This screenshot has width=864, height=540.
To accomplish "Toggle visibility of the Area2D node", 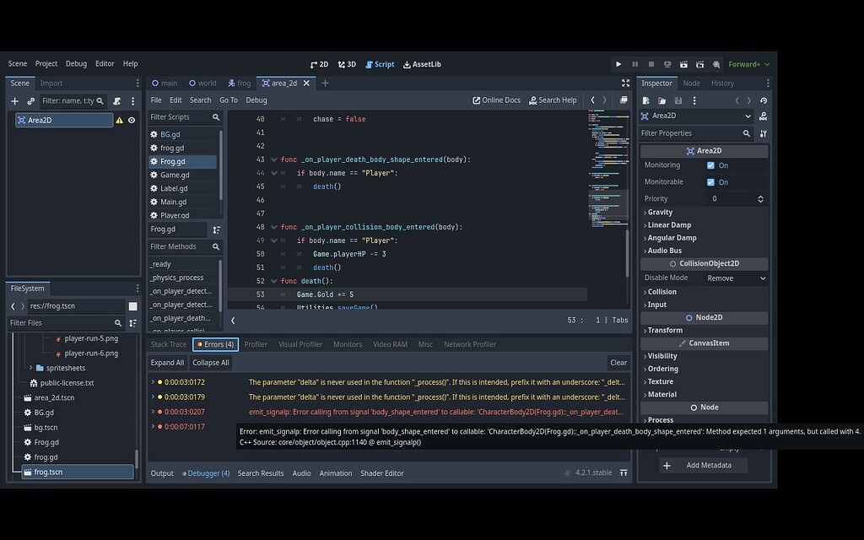I will pos(132,120).
